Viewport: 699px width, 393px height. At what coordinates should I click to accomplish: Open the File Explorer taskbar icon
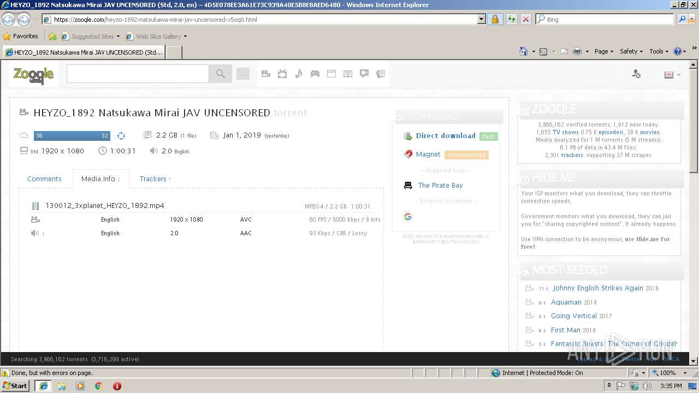(x=62, y=386)
